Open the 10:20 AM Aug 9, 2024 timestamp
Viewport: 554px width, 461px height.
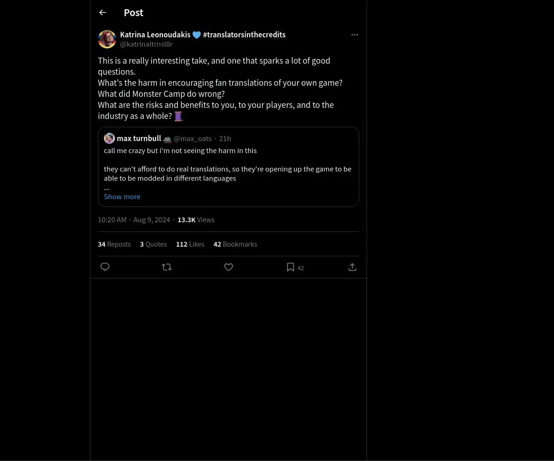coord(134,219)
